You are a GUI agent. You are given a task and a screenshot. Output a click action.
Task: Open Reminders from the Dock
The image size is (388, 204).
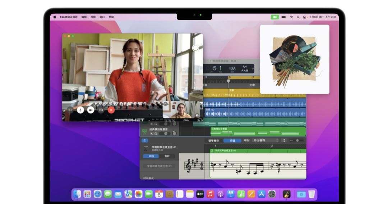point(179,194)
